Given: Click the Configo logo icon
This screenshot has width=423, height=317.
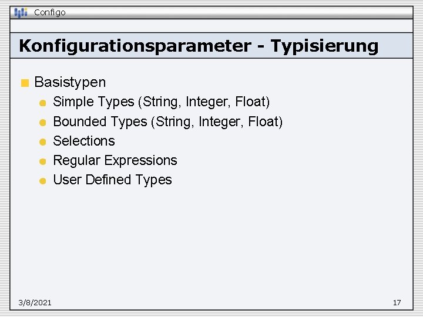Looking at the screenshot, I should 21,12.
